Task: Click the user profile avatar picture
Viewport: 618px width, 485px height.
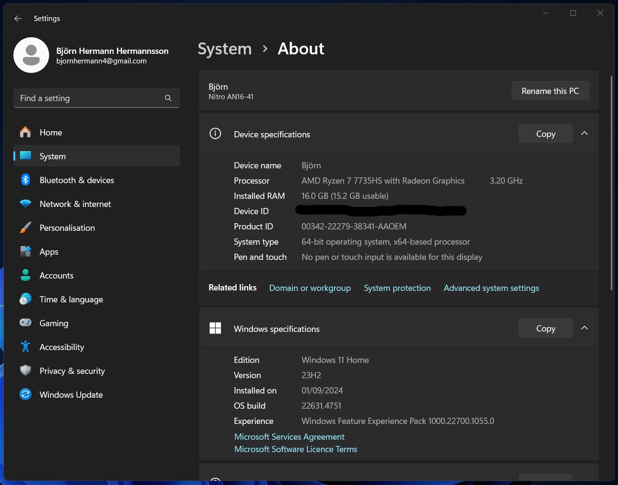Action: point(31,55)
